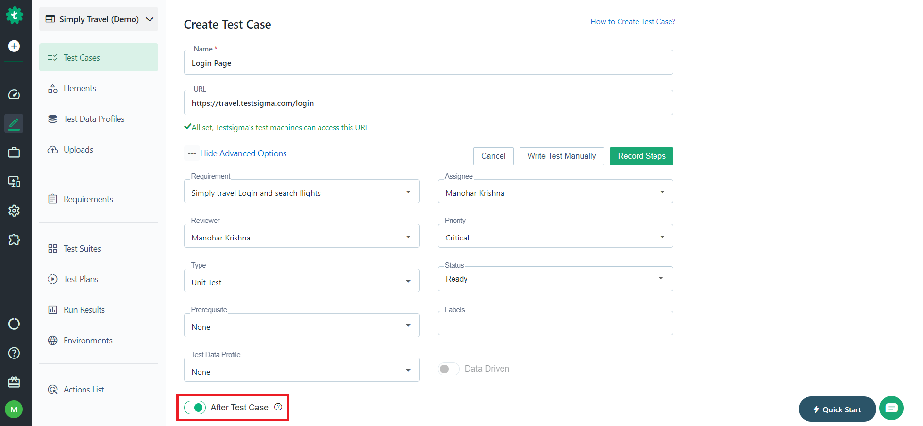
Task: Click the After Test Case help icon
Action: point(278,407)
